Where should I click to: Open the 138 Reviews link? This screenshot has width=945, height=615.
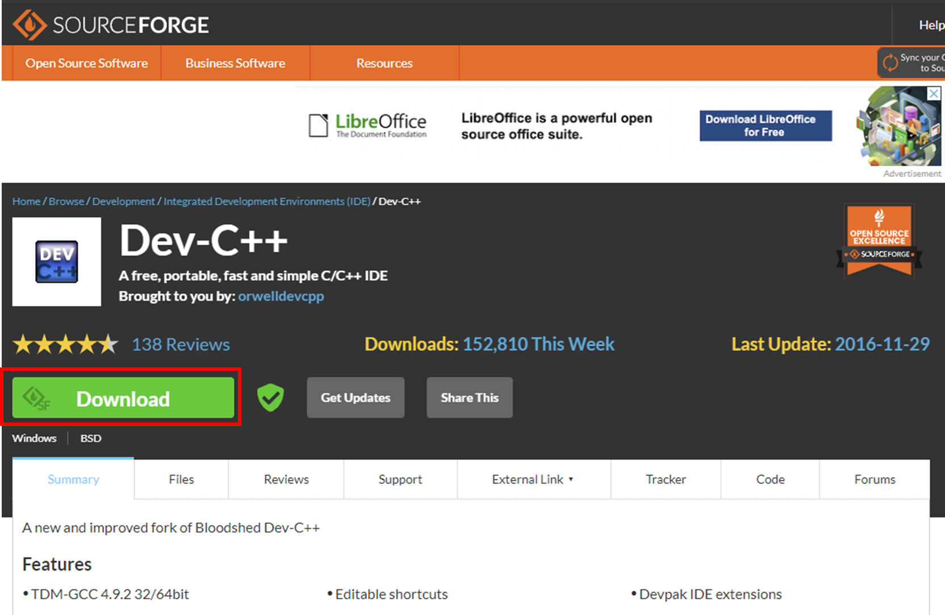[x=181, y=345]
